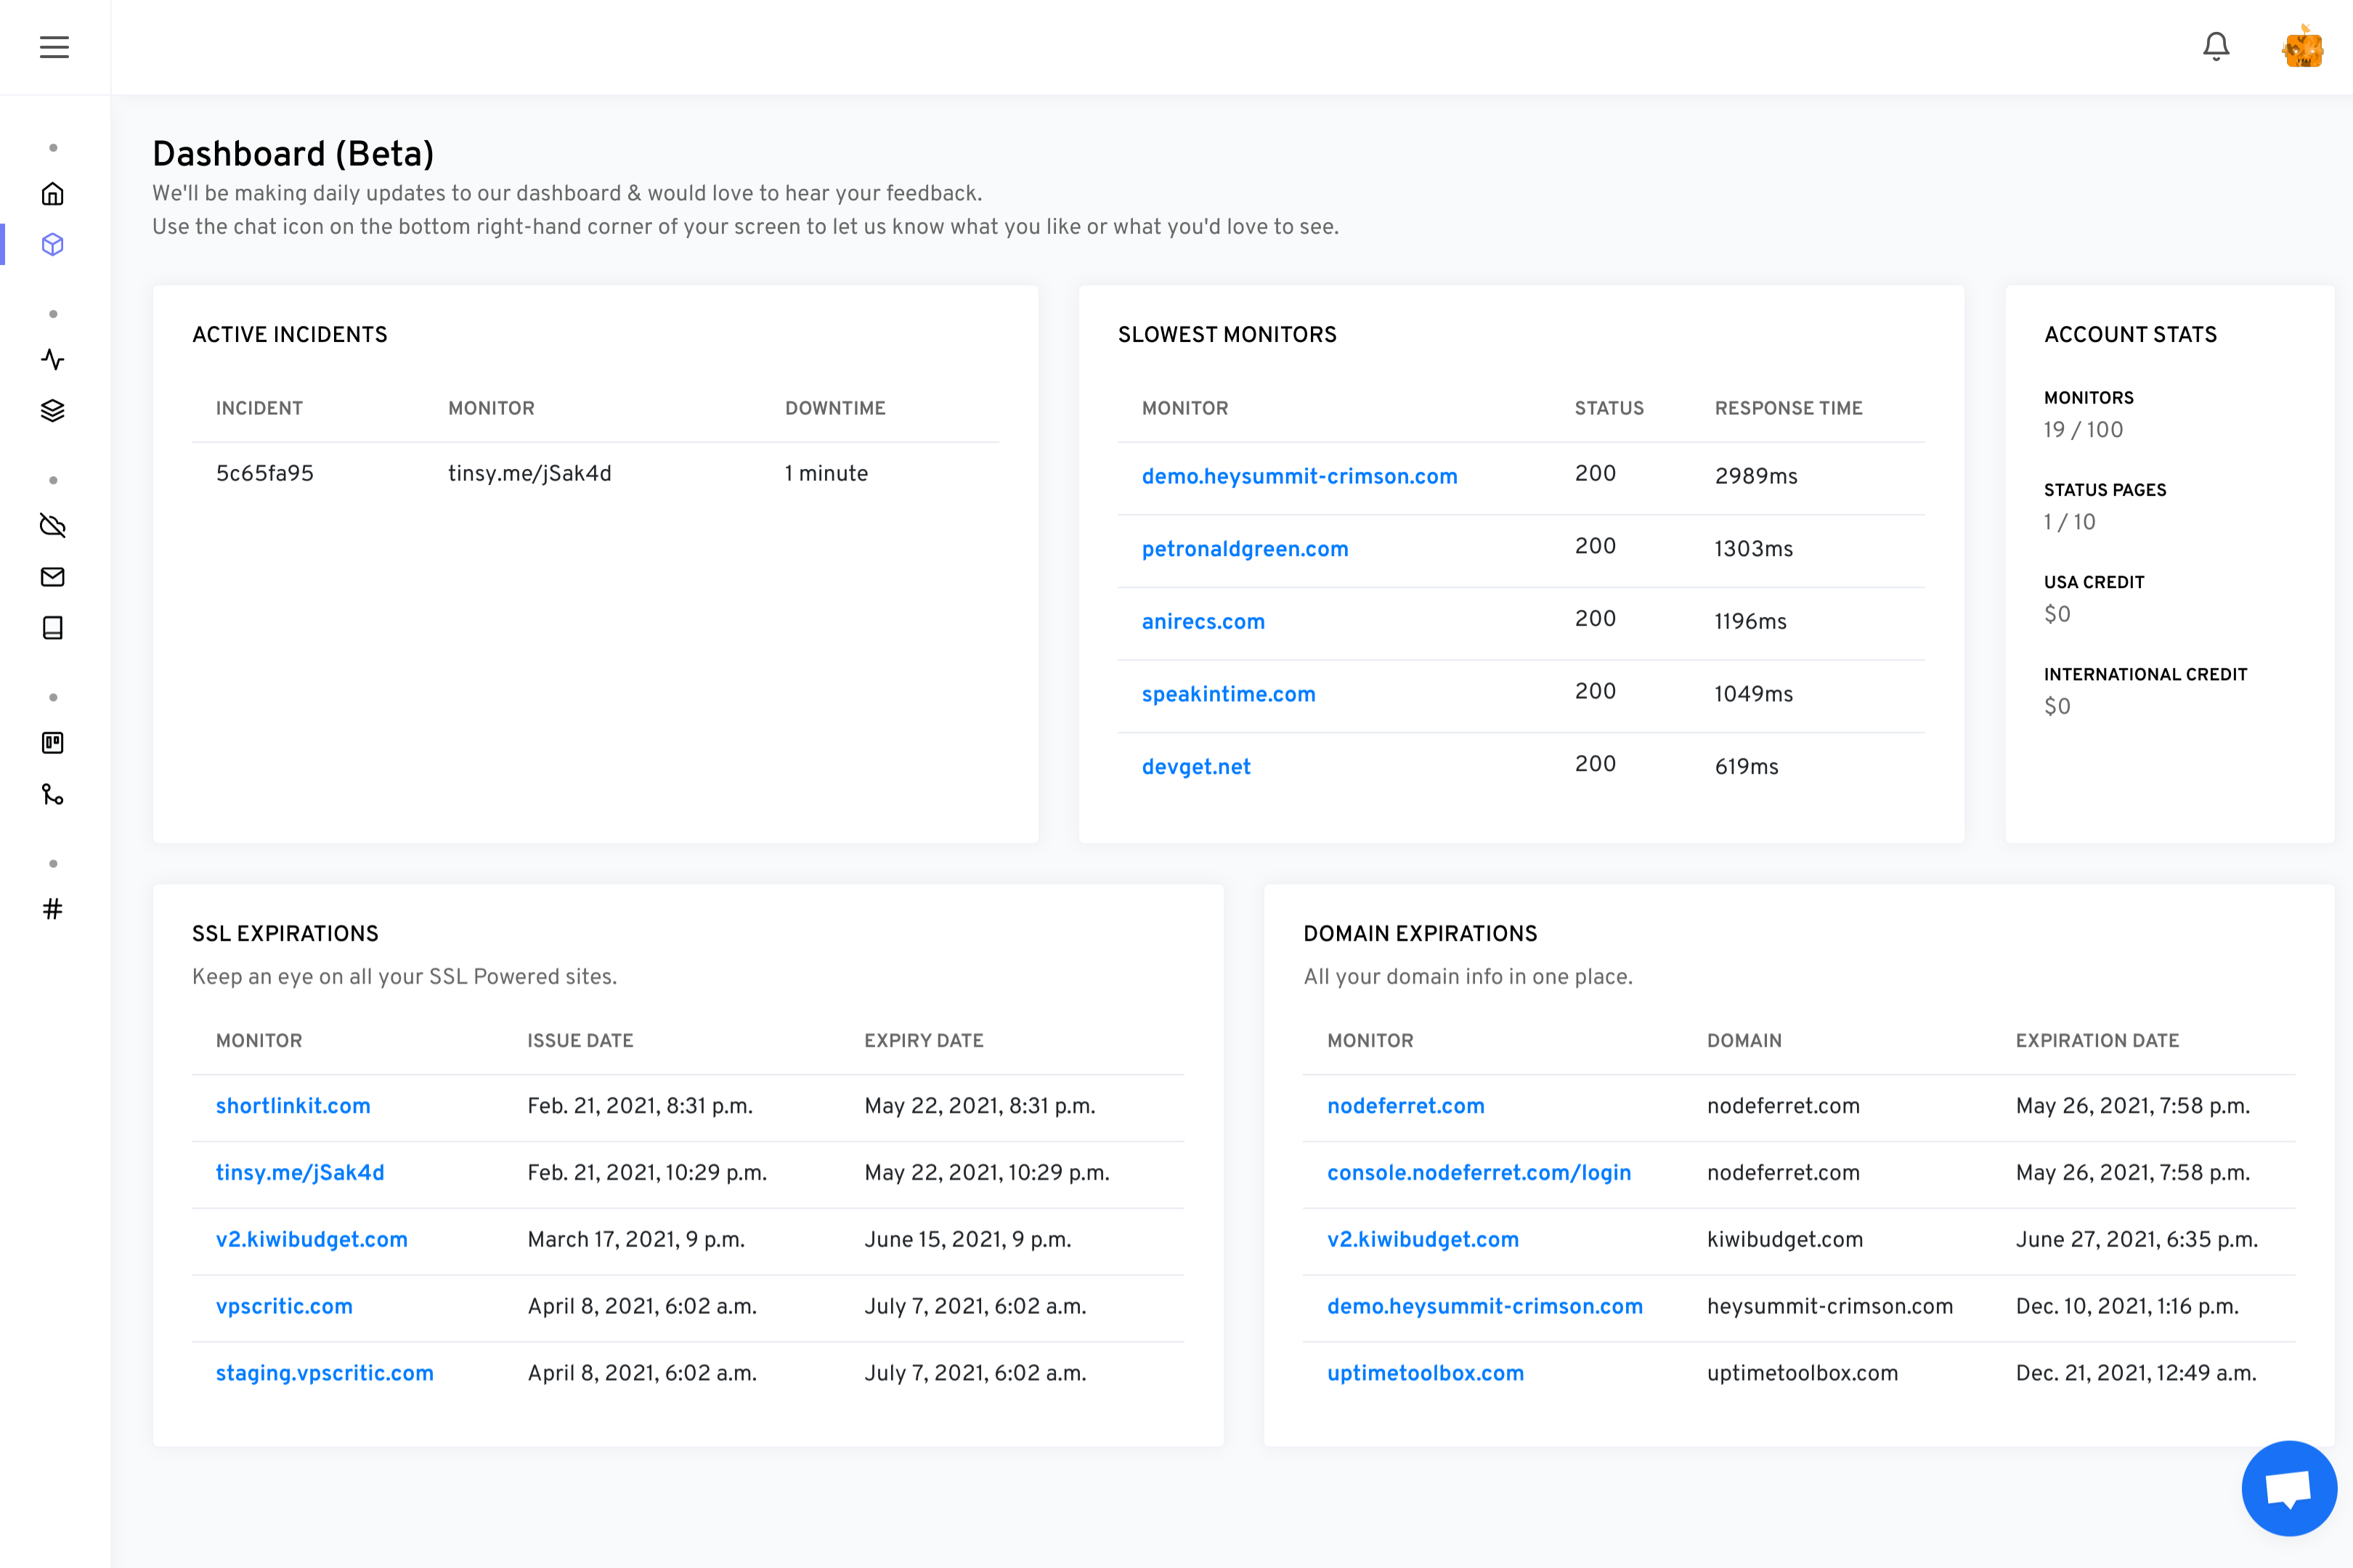Select the cube dashboard icon

[53, 245]
